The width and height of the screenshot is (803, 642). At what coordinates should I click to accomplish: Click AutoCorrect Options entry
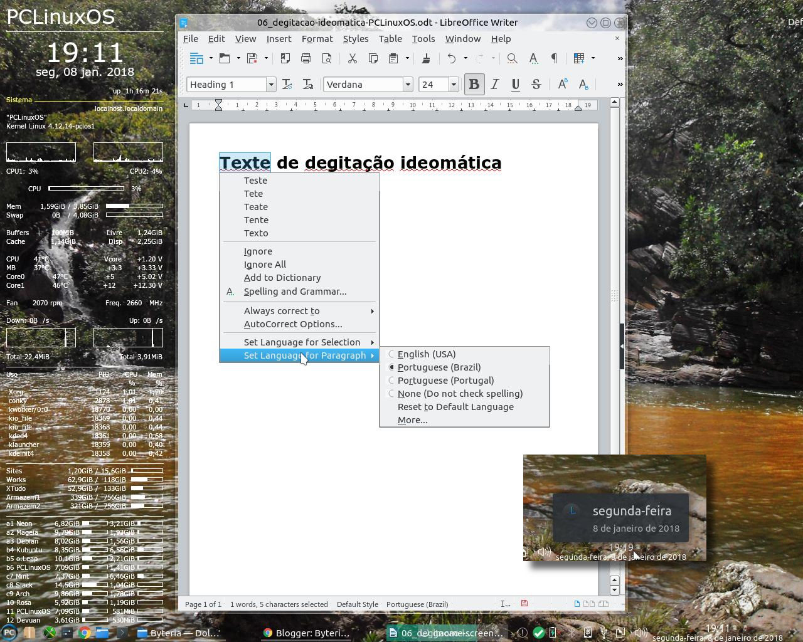tap(299, 324)
